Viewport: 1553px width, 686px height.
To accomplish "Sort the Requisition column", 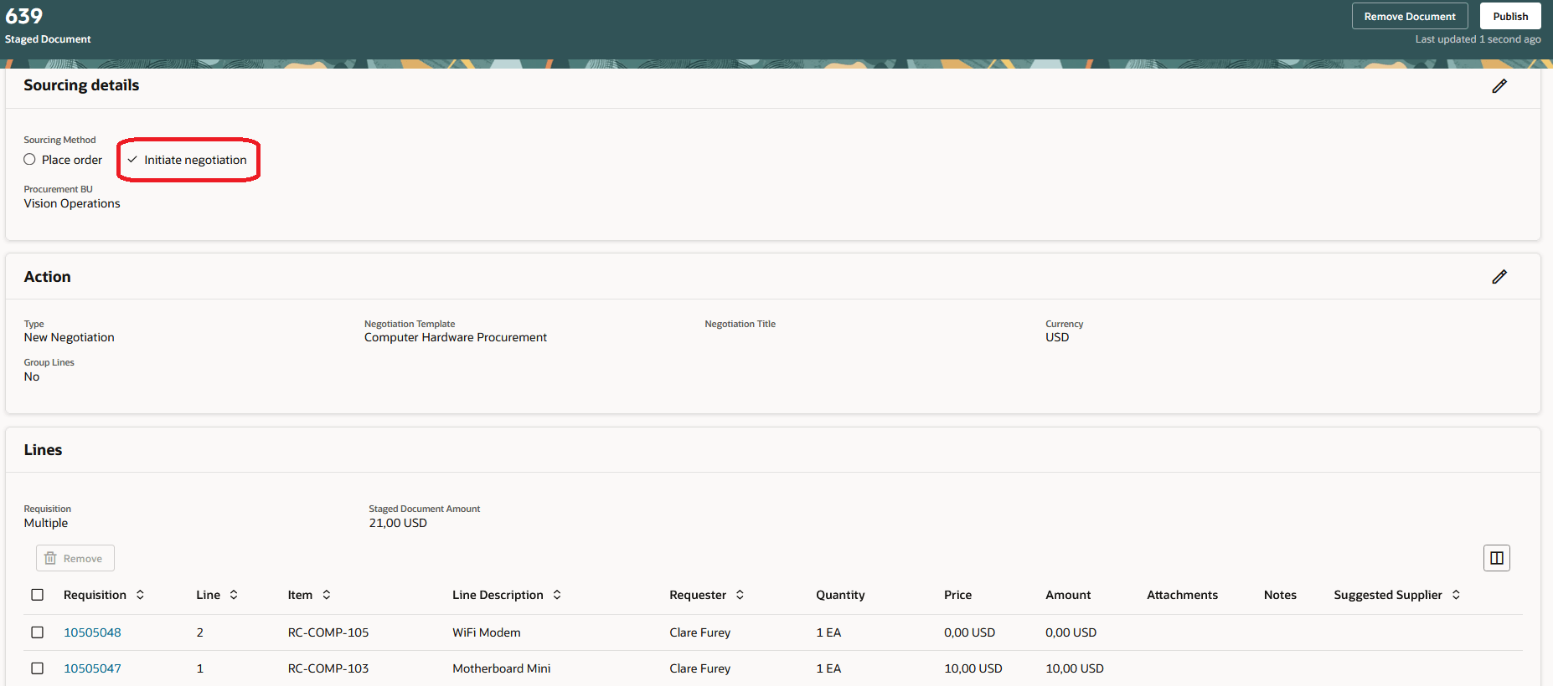I will (140, 595).
